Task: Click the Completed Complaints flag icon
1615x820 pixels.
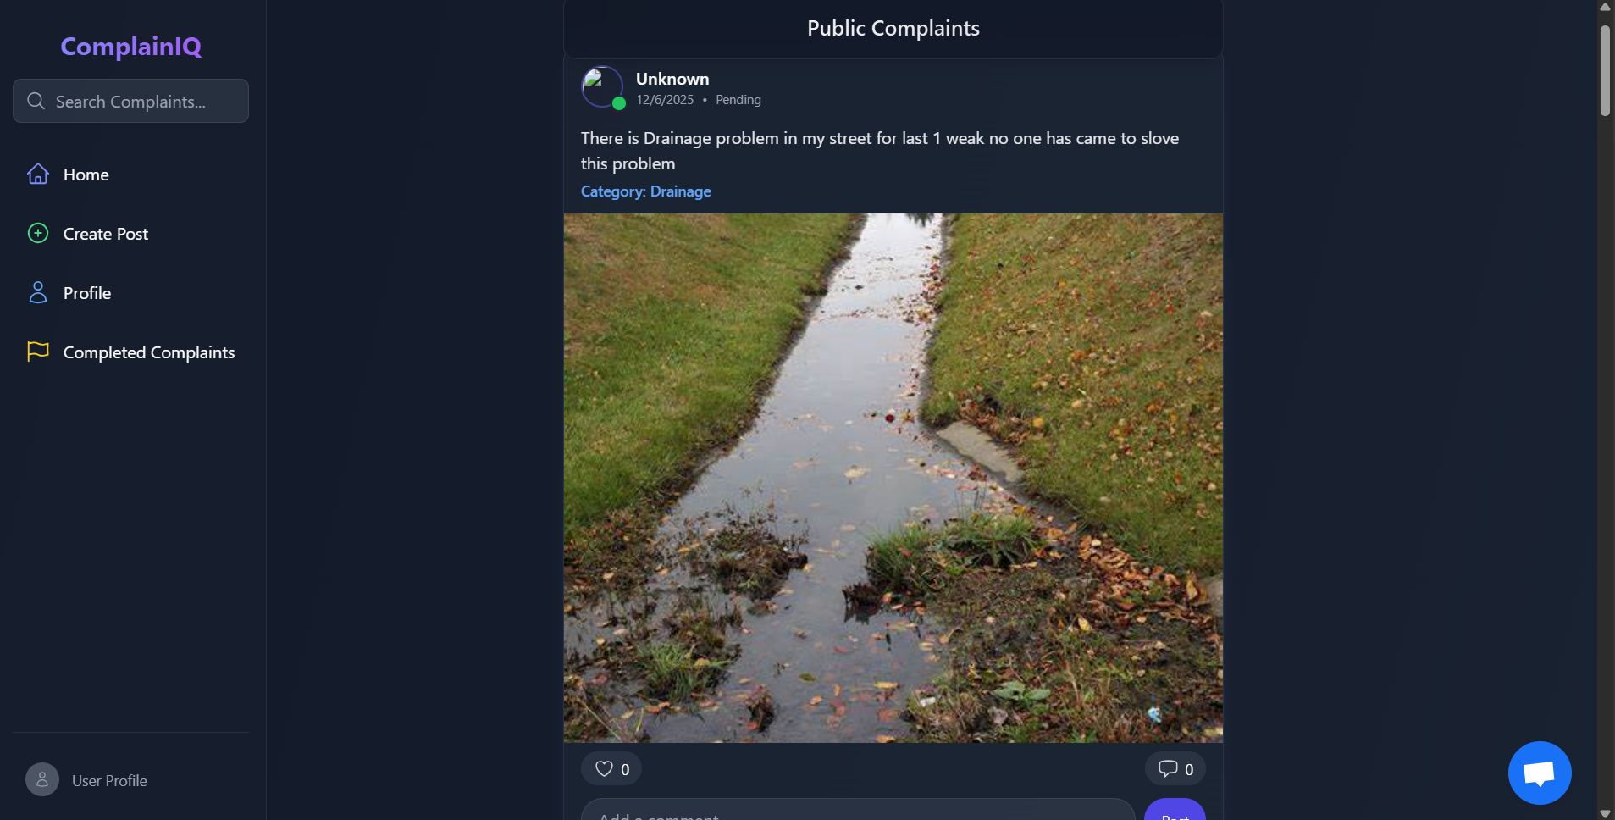Action: 38,352
